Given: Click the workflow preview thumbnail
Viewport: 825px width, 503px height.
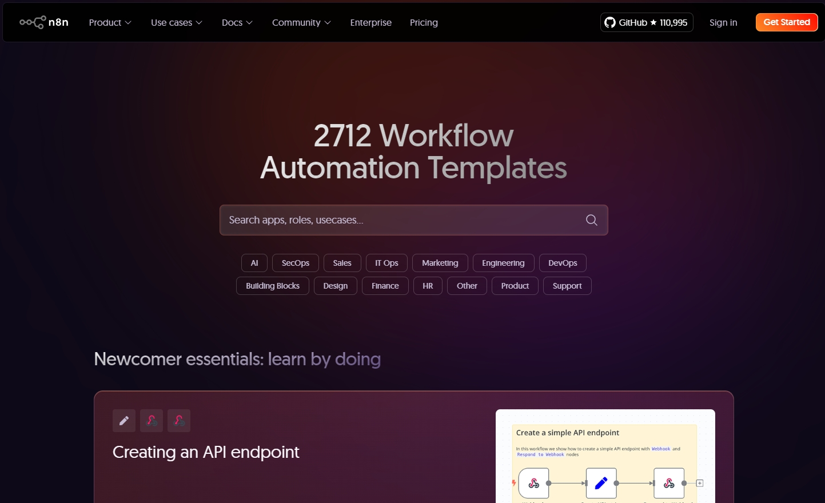Looking at the screenshot, I should pyautogui.click(x=605, y=456).
